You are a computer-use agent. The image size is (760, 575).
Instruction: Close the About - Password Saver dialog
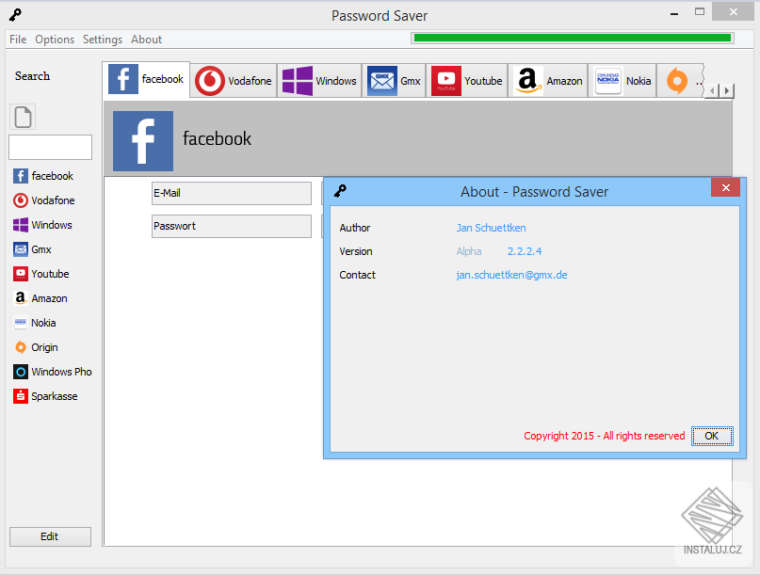[x=725, y=187]
